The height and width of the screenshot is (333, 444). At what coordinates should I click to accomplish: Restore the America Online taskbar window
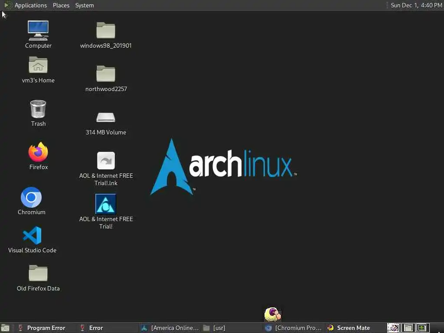click(x=170, y=328)
